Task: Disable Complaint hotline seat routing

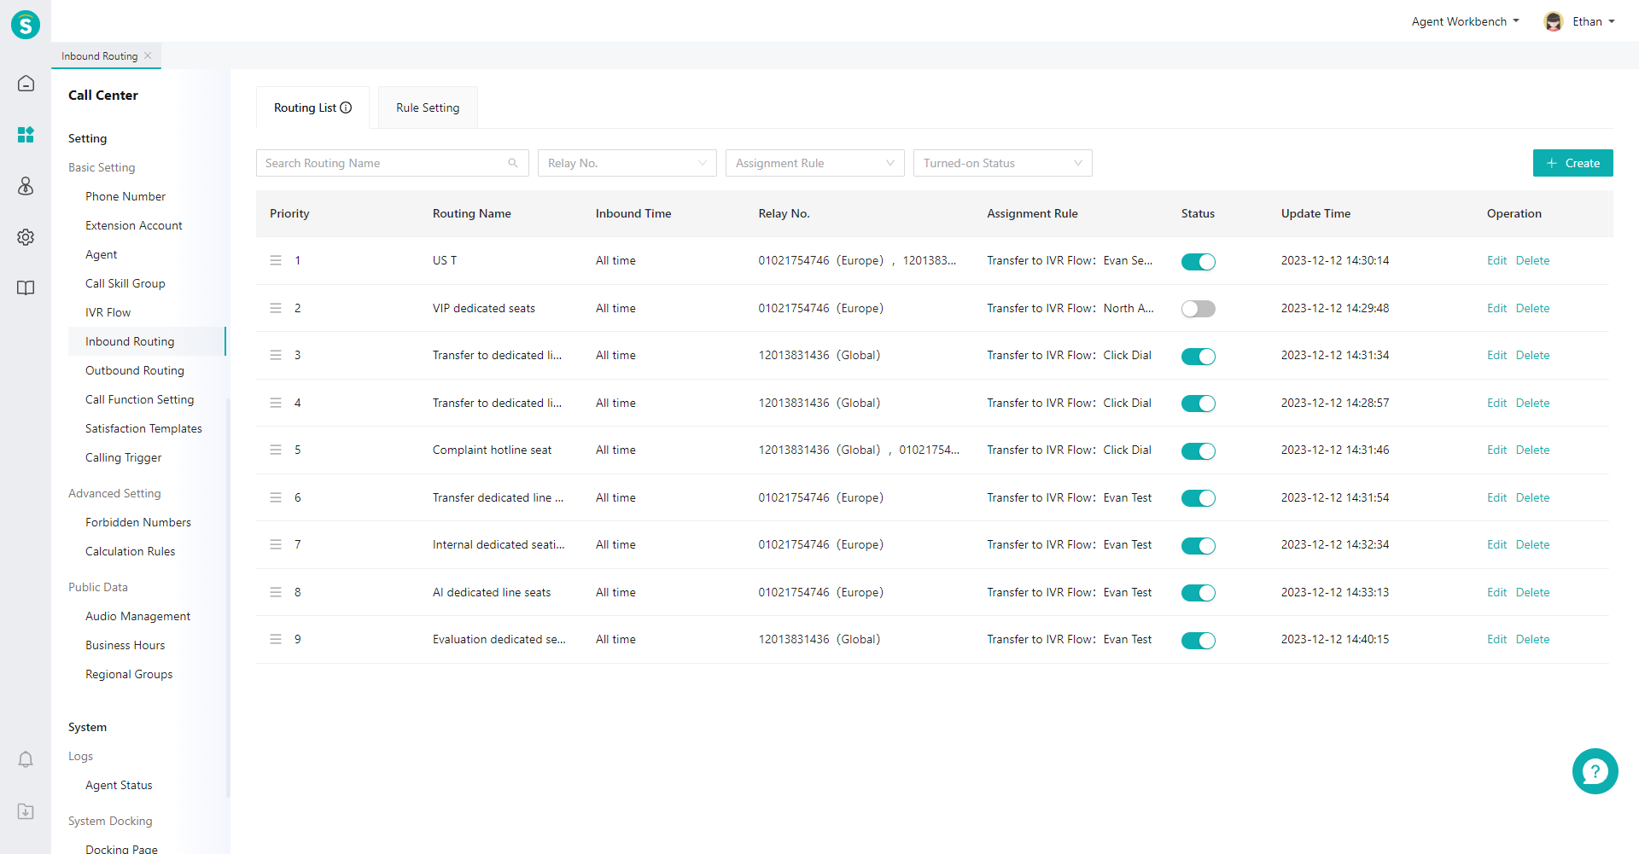Action: coord(1198,451)
